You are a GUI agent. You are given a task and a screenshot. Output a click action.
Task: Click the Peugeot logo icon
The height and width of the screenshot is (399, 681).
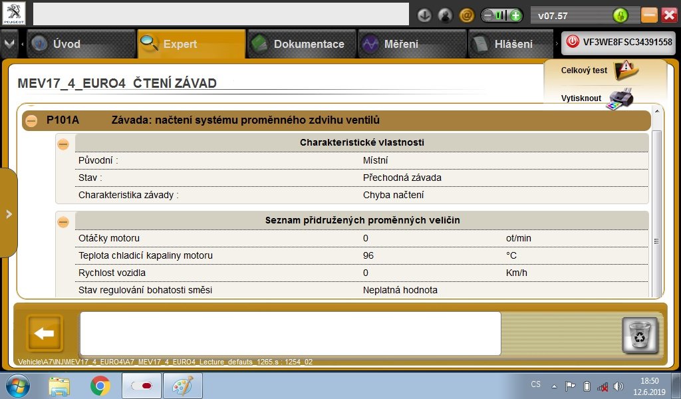[x=14, y=13]
